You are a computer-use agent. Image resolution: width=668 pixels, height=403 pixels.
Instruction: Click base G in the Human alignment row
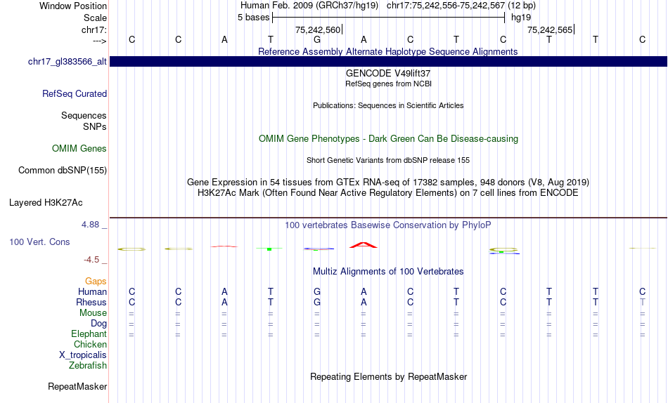point(317,292)
